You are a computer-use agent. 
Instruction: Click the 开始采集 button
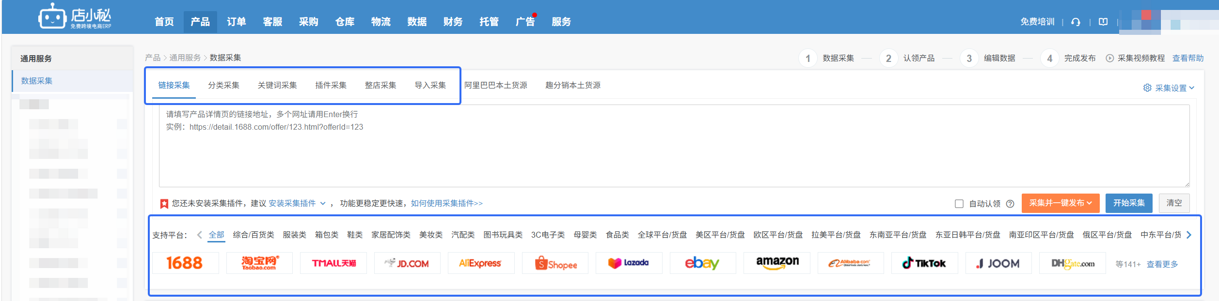(x=1129, y=203)
